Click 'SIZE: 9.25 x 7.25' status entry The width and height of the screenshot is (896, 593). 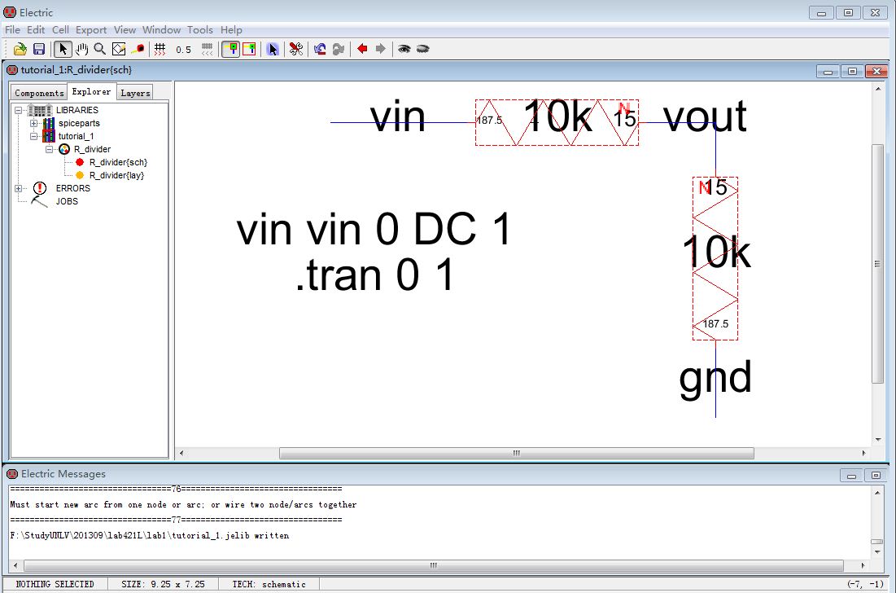point(163,584)
